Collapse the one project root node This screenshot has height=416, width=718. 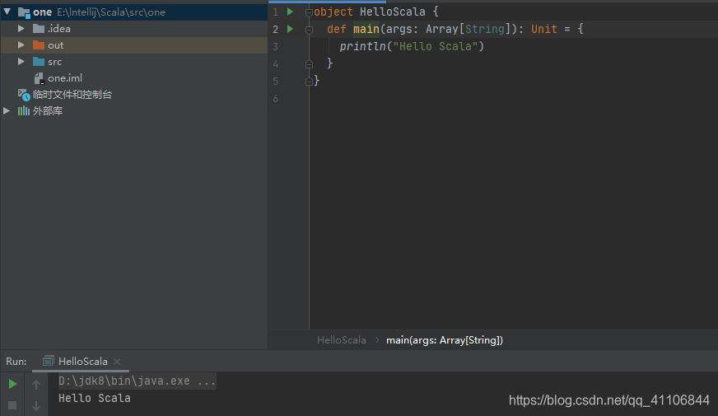(x=7, y=12)
